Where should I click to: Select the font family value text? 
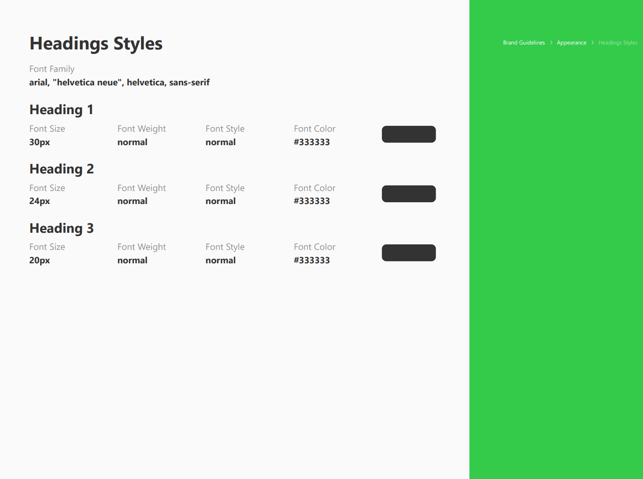(x=120, y=82)
